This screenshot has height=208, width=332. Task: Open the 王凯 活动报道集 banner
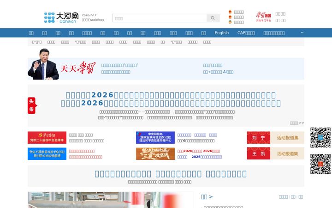click(x=275, y=153)
